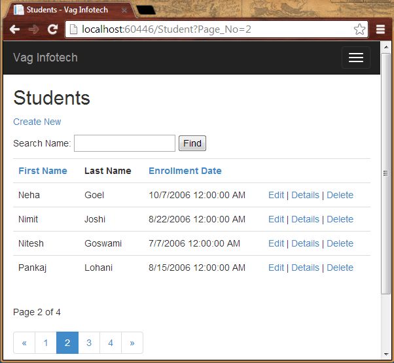The image size is (394, 363).
Task: Go to page 3 in pagination
Action: tap(89, 343)
